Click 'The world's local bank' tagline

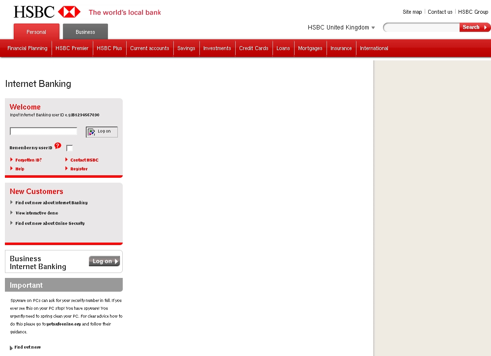click(125, 13)
